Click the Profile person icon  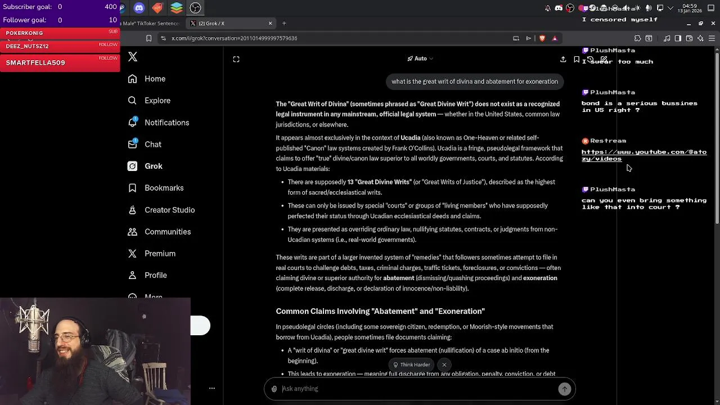pos(132,276)
